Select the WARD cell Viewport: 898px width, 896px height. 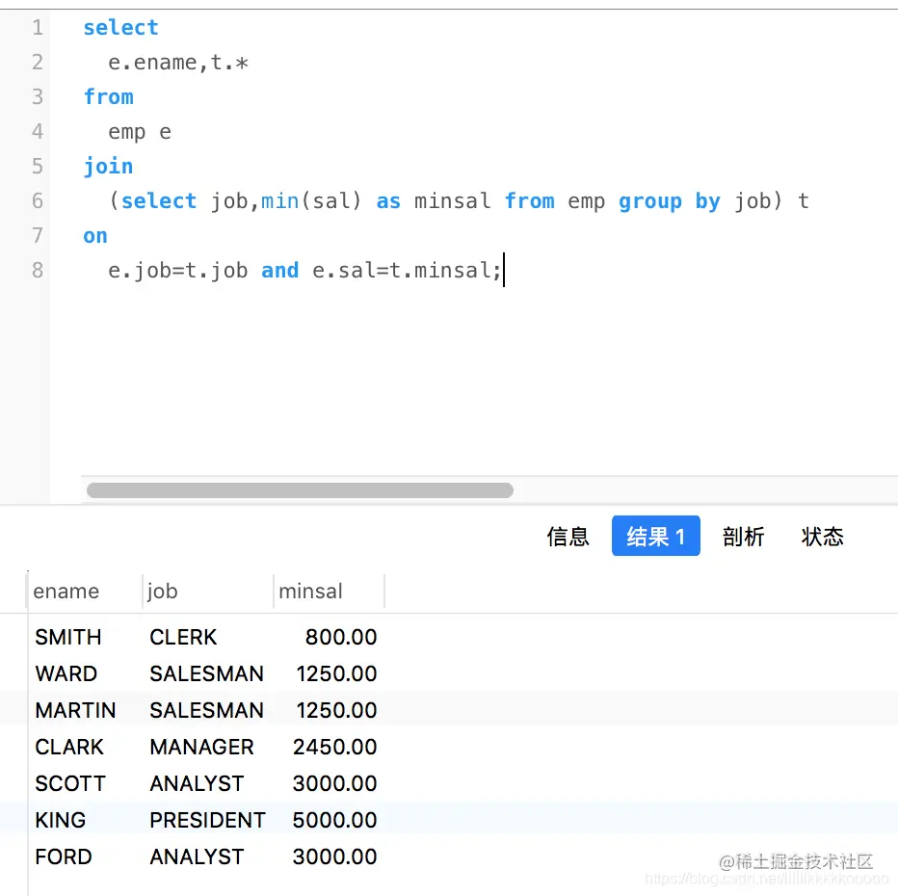66,673
